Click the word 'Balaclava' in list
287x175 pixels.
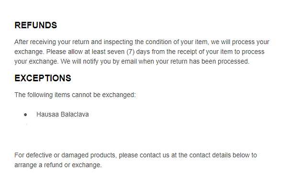[x=75, y=114]
